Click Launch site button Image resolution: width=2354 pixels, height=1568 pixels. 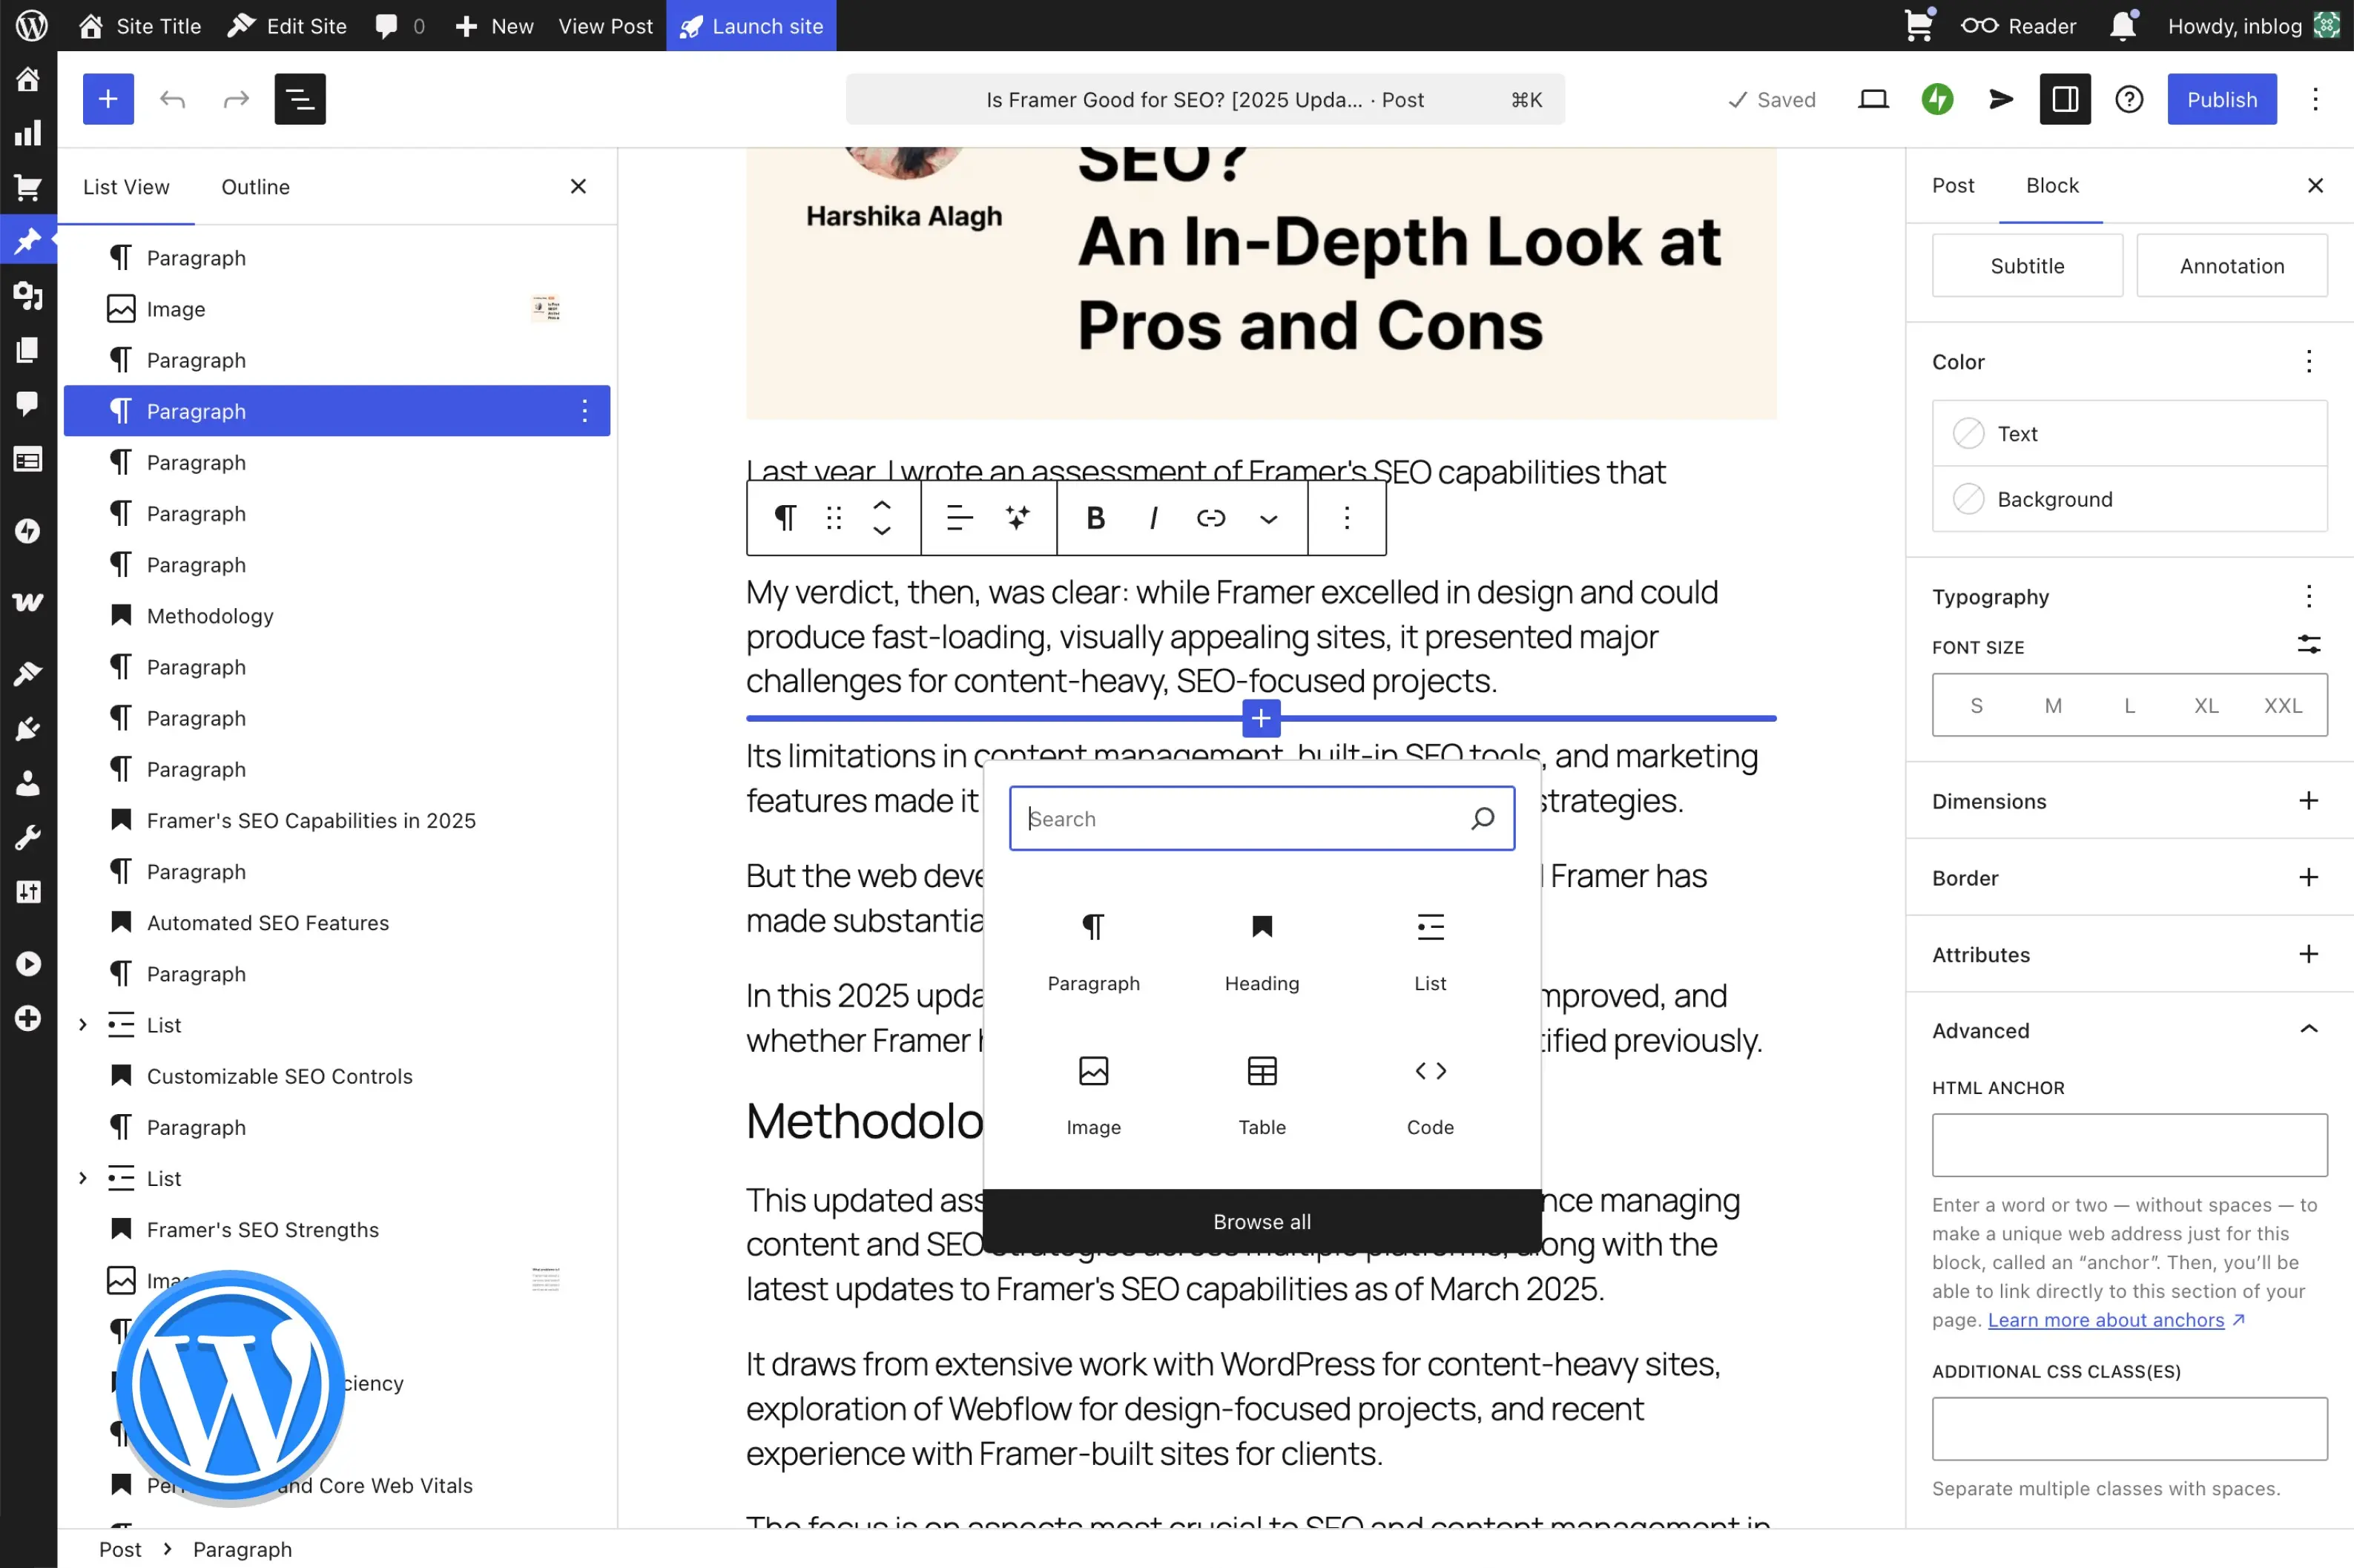point(751,26)
